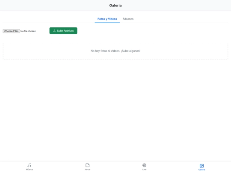
Task: Click the Galería page title in header
Action: [x=115, y=6]
